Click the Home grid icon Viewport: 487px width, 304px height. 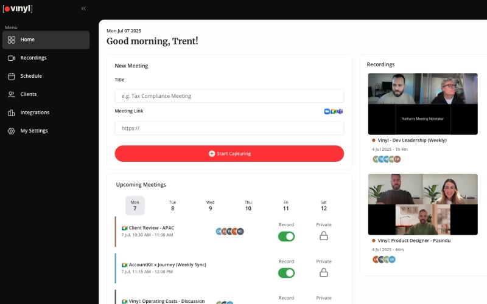(11, 40)
